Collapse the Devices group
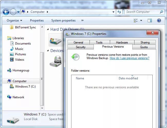Image resolution: width=167 pixels, height=128 pixels. click(x=48, y=51)
